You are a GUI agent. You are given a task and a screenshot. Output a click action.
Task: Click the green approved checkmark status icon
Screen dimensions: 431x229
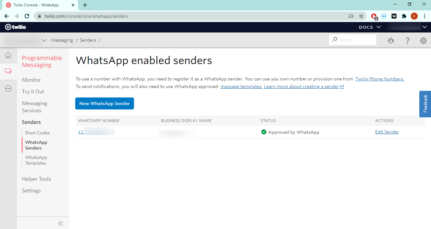click(x=264, y=132)
